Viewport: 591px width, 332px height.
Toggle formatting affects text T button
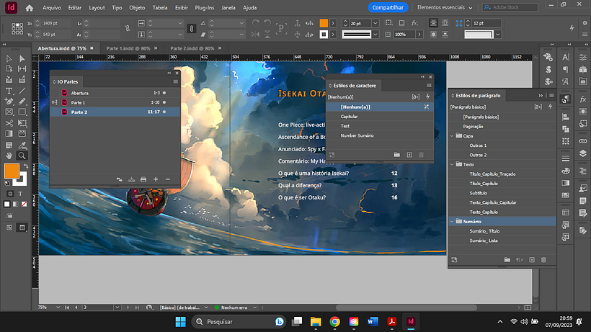[x=20, y=194]
